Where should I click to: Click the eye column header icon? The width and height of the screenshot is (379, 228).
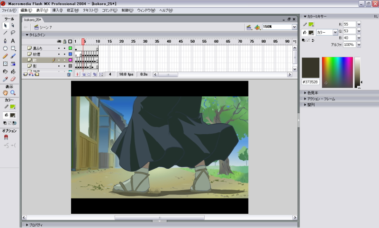pos(59,42)
